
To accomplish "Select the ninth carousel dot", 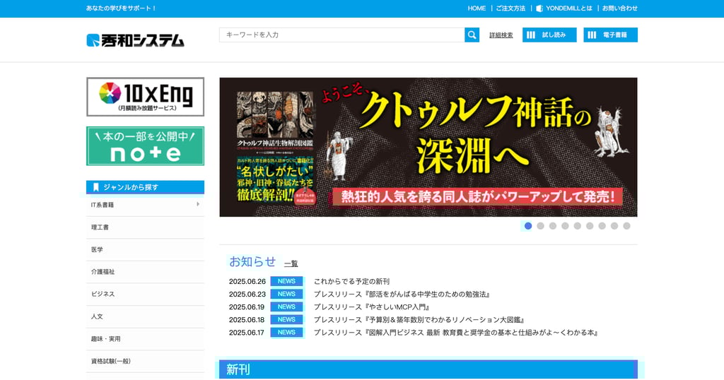I will pyautogui.click(x=626, y=226).
